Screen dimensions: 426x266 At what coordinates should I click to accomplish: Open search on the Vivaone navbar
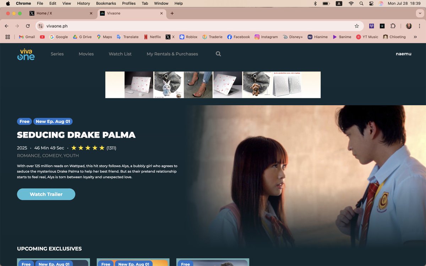[x=218, y=54]
